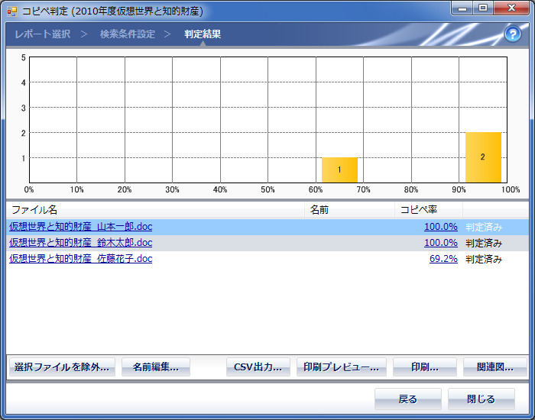
Task: Go to レポート選択 step
Action: (43, 34)
